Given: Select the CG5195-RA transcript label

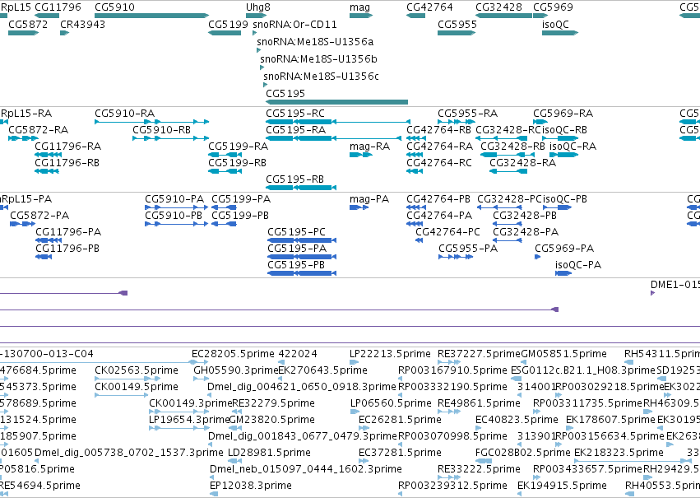Looking at the screenshot, I should pos(295,130).
